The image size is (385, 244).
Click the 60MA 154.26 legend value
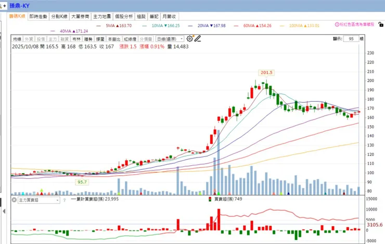click(258, 26)
